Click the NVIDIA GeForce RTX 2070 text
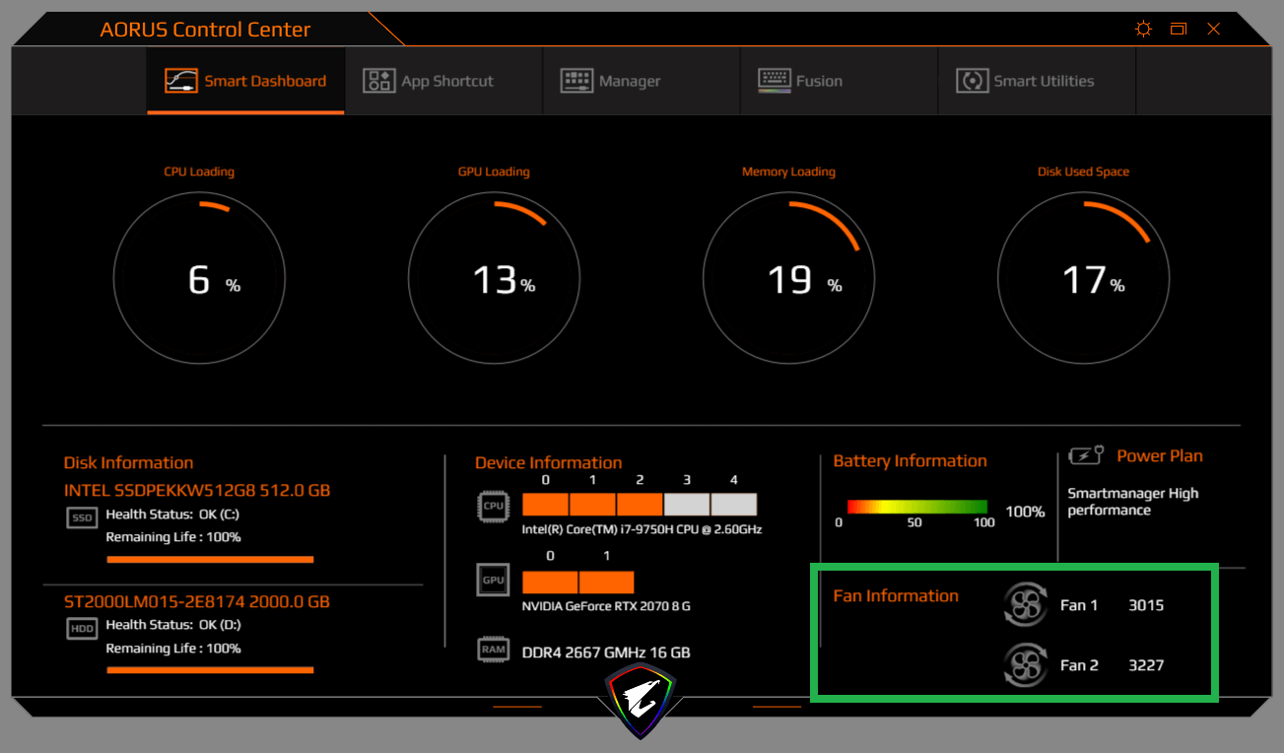 606,606
